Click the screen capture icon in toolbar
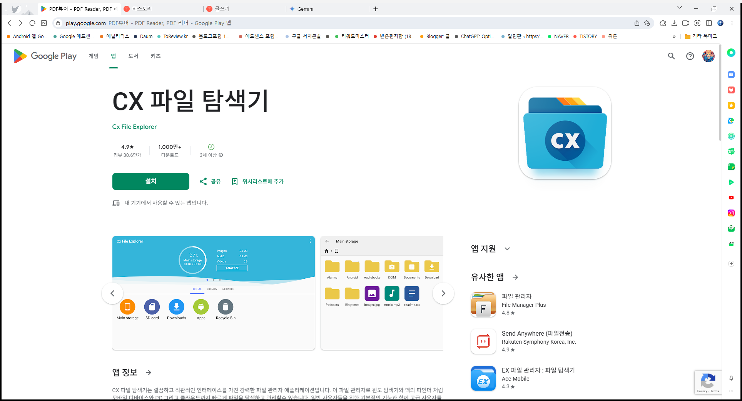This screenshot has height=401, width=742. 697,23
